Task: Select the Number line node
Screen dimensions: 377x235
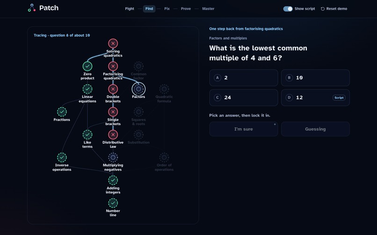Action: pos(113,203)
